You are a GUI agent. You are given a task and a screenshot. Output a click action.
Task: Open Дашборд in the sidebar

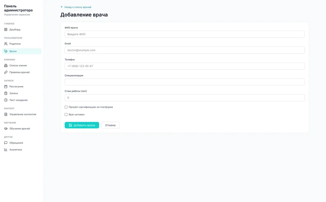click(x=22, y=30)
